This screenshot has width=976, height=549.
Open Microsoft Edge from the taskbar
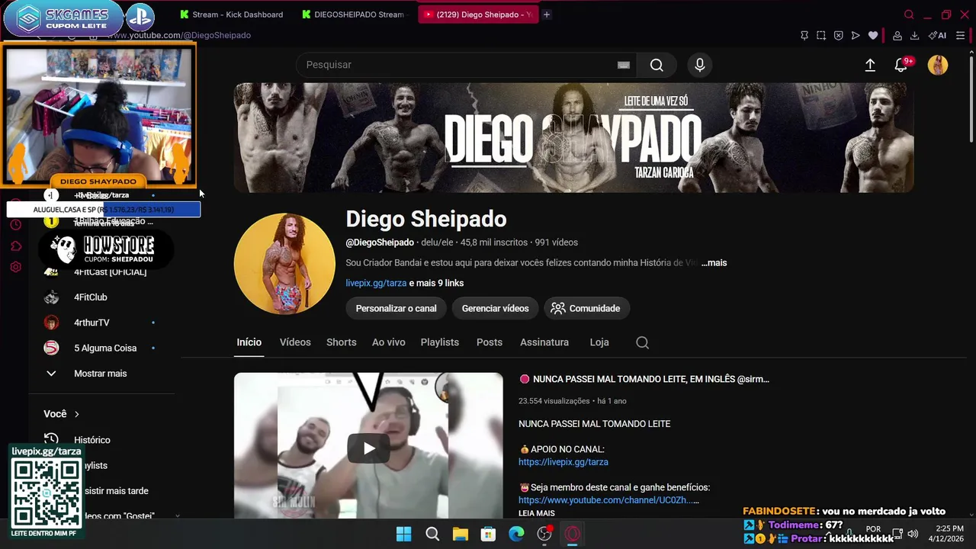pos(516,535)
